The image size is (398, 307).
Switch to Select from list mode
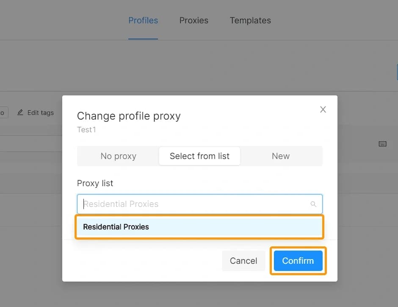(199, 156)
